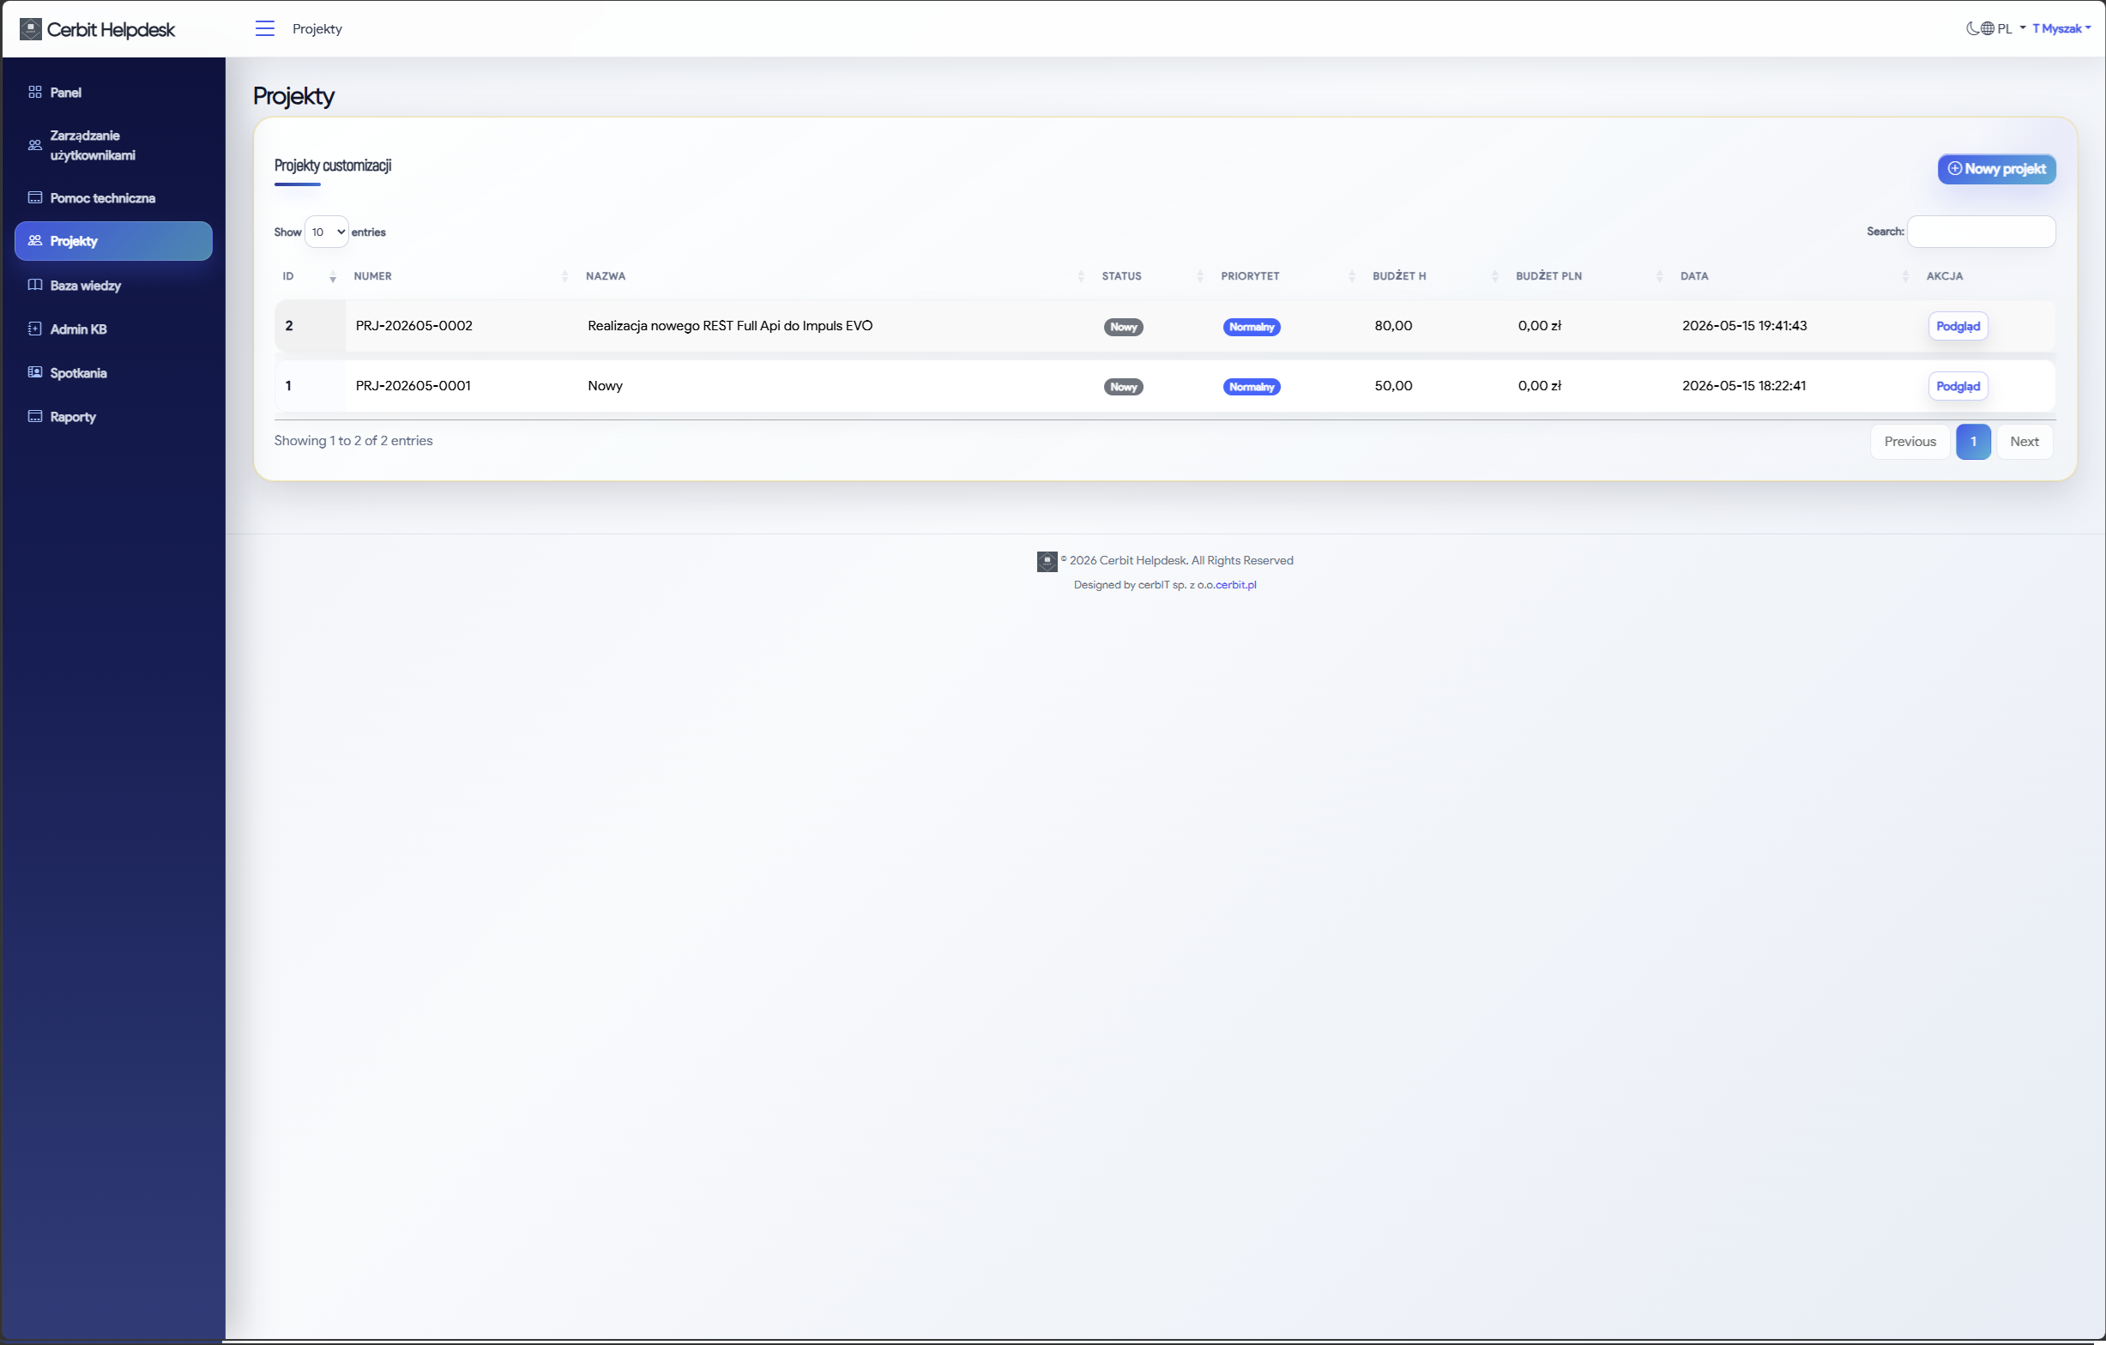The width and height of the screenshot is (2106, 1345).
Task: Switch to dark mode moon icon
Action: click(1971, 29)
